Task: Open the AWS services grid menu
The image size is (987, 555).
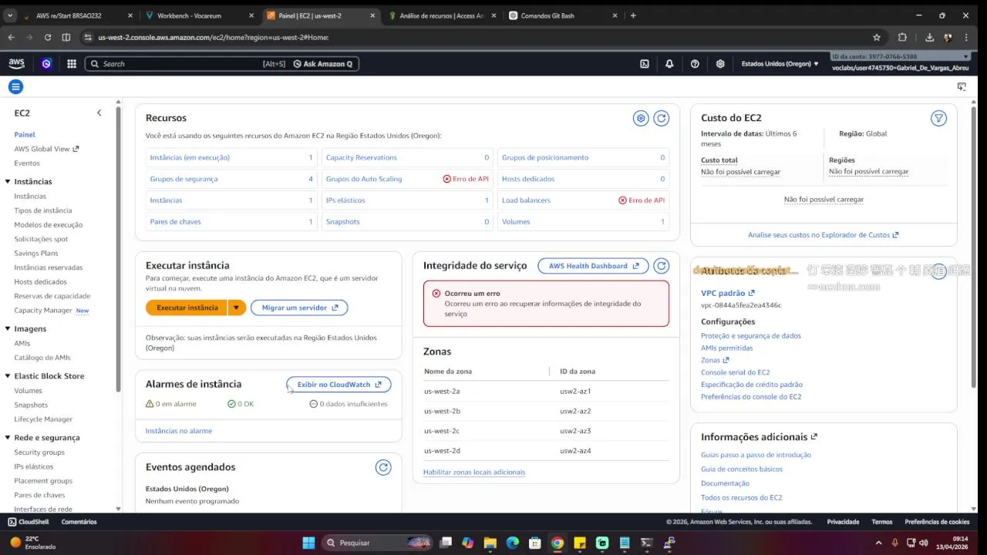Action: pos(72,64)
